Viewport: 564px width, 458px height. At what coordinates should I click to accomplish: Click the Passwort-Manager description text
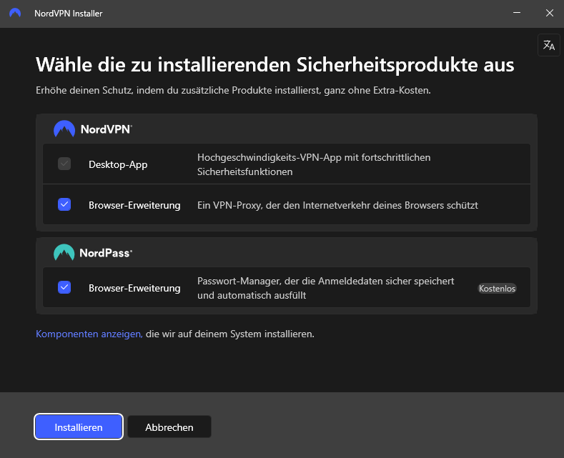click(325, 288)
